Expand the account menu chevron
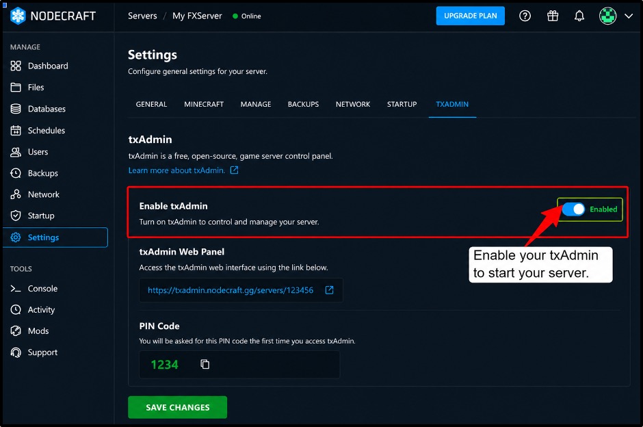Screen dimensions: 643x427 point(628,16)
